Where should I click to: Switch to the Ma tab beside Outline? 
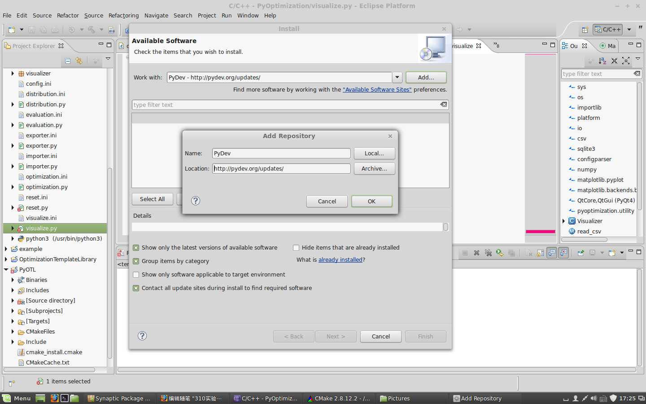click(x=607, y=46)
